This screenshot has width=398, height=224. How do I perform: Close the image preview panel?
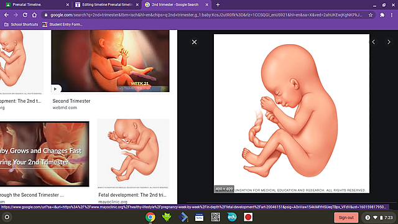[194, 42]
